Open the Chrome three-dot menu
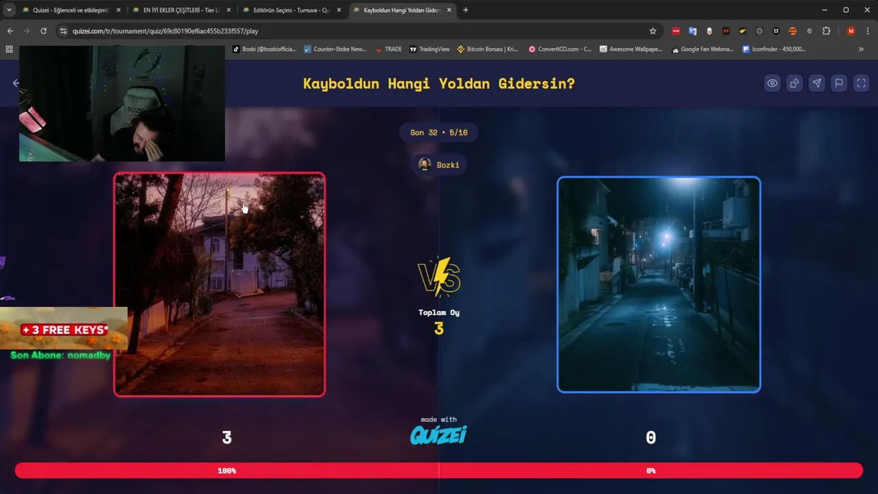Viewport: 878px width, 494px height. 868,31
